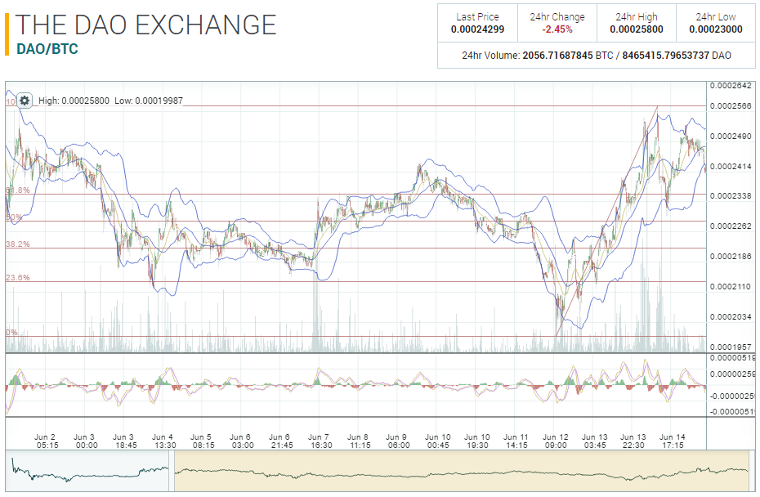The height and width of the screenshot is (497, 760).
Task: Click the left edge handle of range selection
Action: click(x=172, y=470)
